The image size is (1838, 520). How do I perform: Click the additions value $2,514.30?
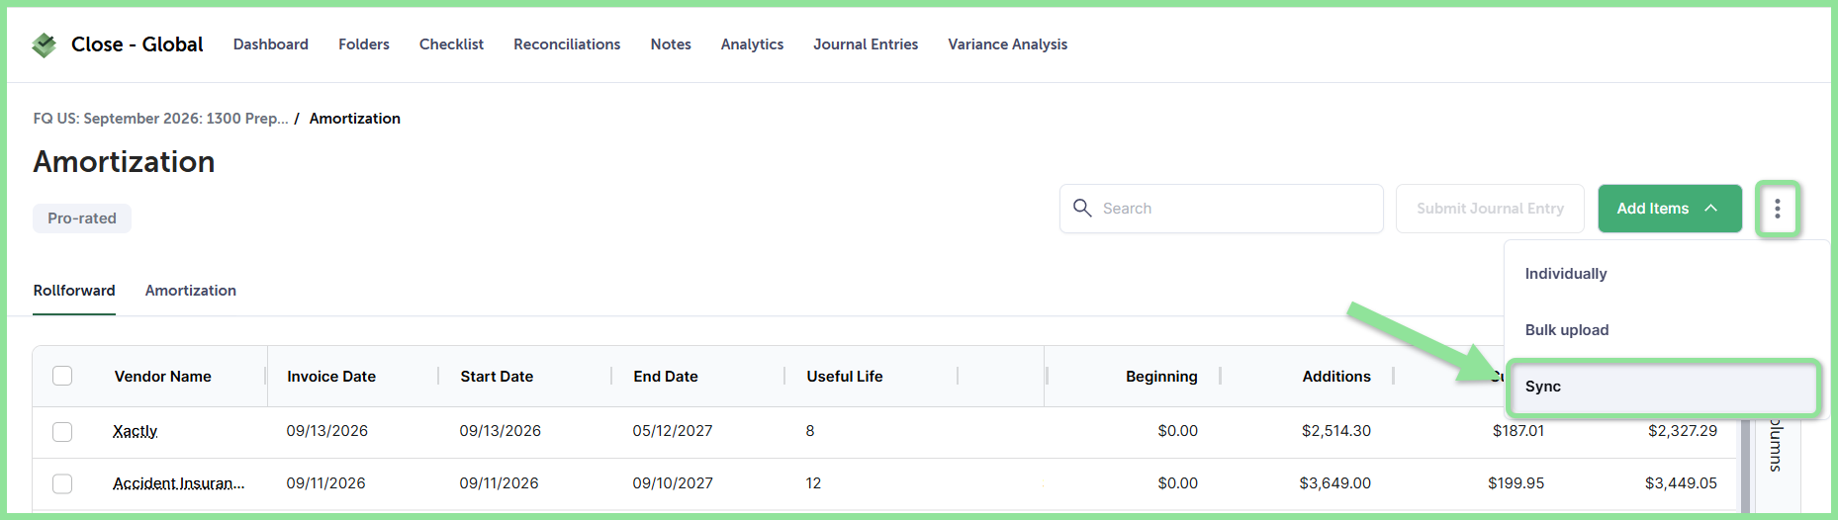tap(1336, 431)
